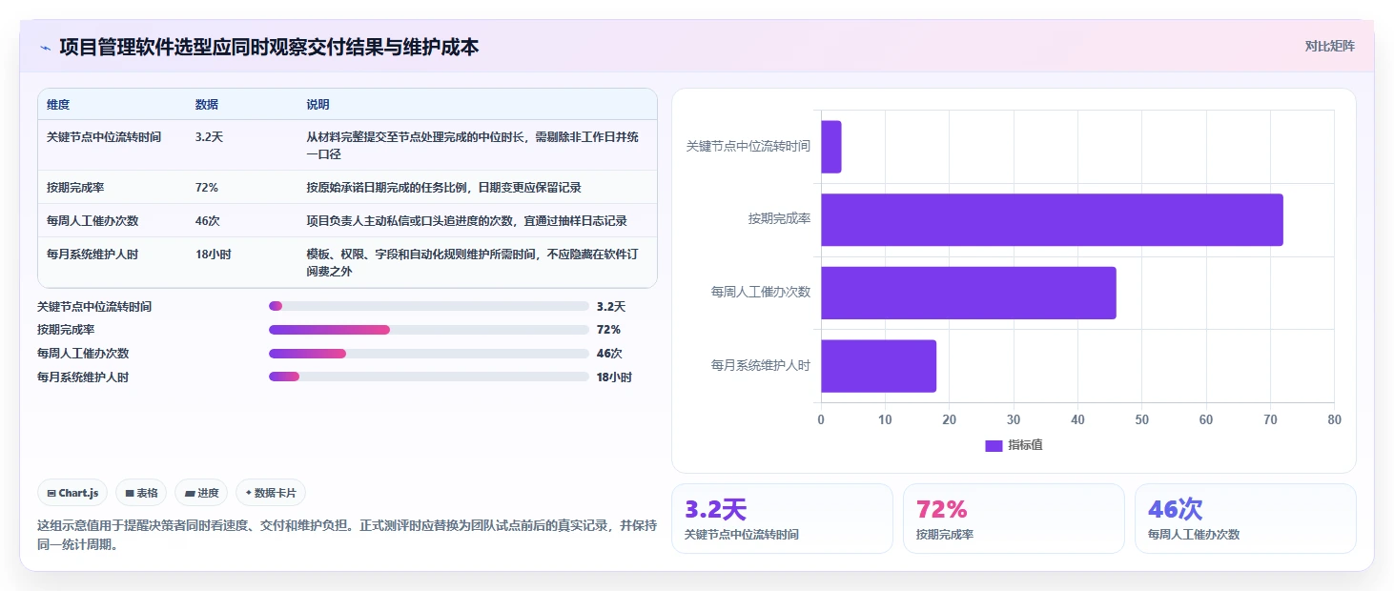Screen dimensions: 1394x591
Task: Click the 46次 value beside its progress bar
Action: pyautogui.click(x=609, y=354)
